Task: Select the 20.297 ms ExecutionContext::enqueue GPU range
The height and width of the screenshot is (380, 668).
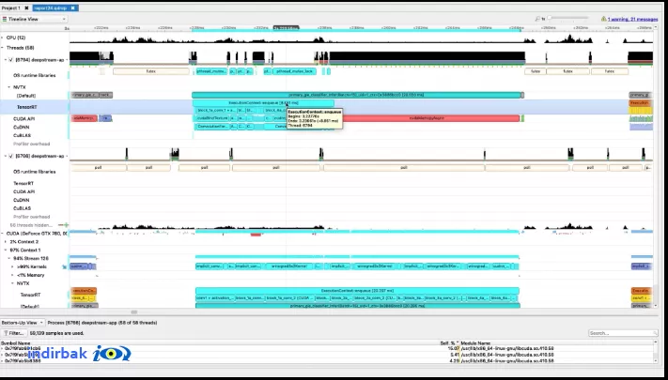Action: 357,291
